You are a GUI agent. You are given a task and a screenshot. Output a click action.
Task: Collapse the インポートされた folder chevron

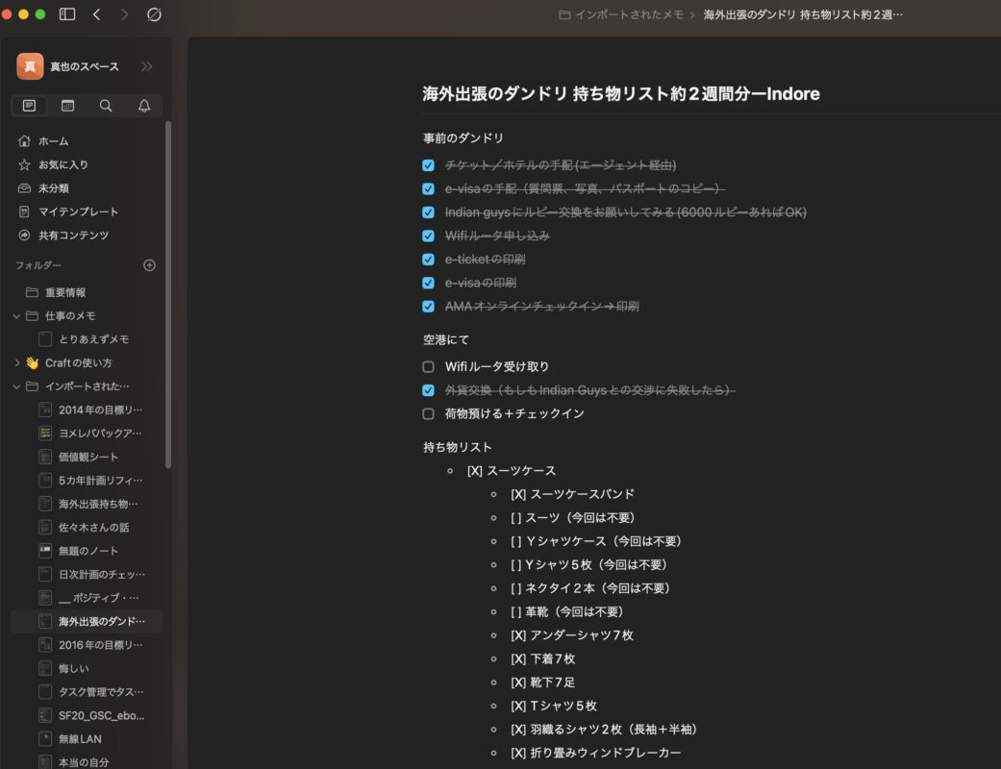tap(16, 386)
